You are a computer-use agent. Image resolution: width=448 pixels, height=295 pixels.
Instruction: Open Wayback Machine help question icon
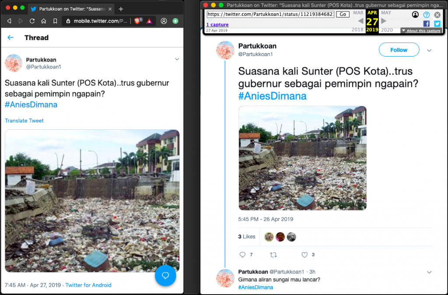click(x=426, y=14)
